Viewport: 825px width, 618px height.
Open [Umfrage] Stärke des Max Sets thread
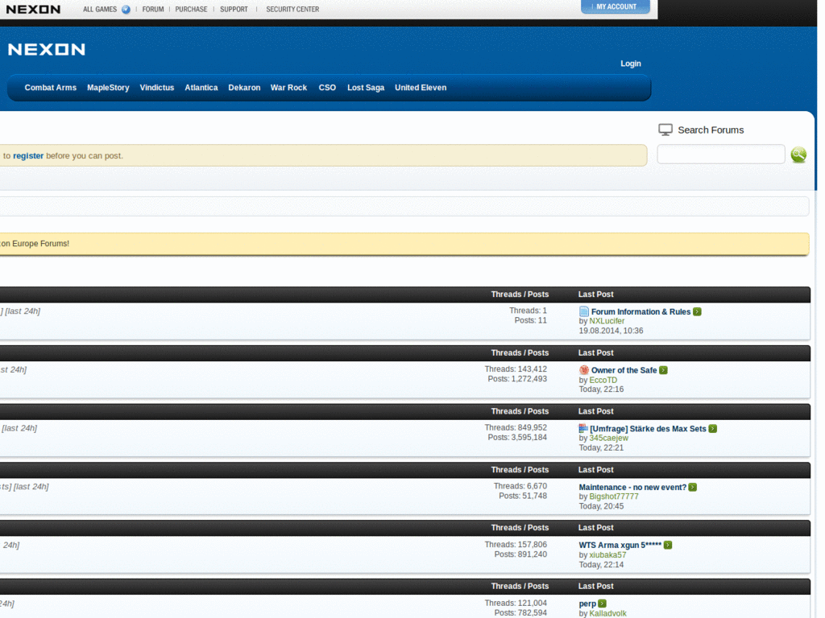coord(649,429)
